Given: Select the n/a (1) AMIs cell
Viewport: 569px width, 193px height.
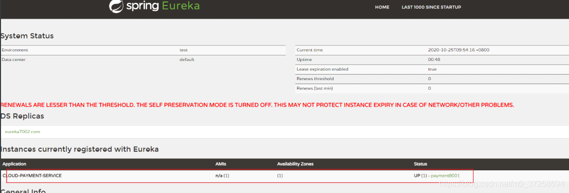Looking at the screenshot, I should pos(222,176).
